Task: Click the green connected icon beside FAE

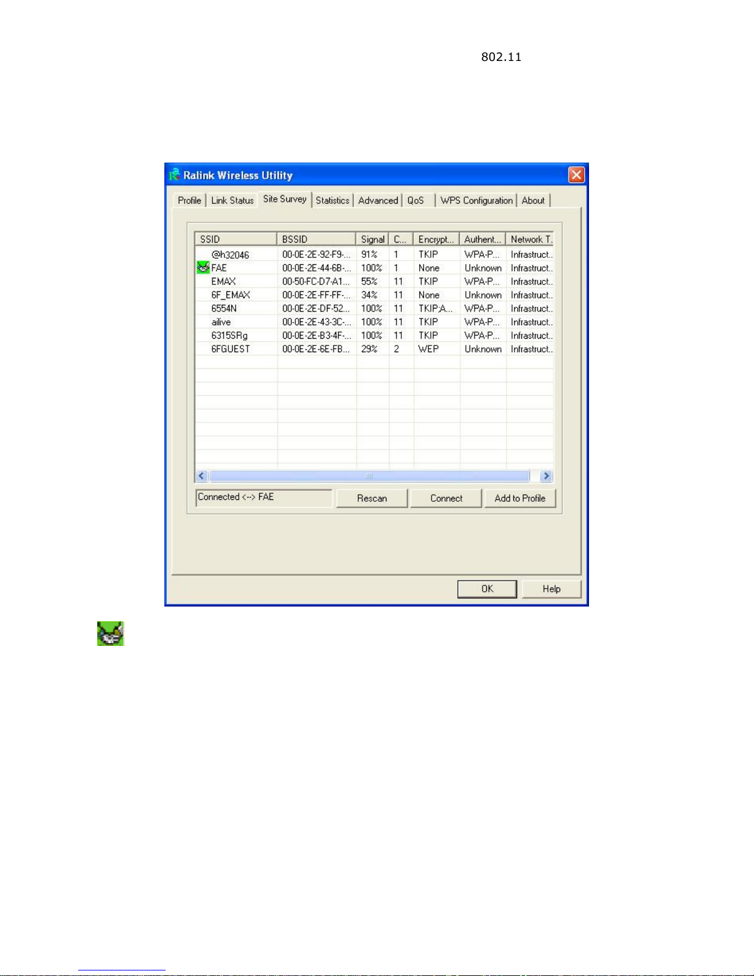Action: click(203, 268)
